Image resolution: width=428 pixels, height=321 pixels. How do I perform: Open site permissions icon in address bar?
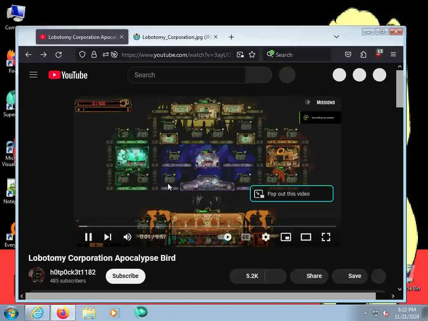[x=105, y=55]
